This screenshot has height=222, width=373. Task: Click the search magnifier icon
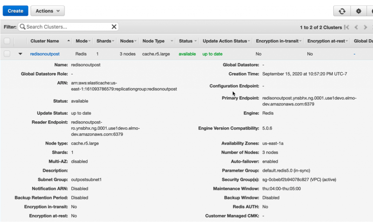point(23,27)
